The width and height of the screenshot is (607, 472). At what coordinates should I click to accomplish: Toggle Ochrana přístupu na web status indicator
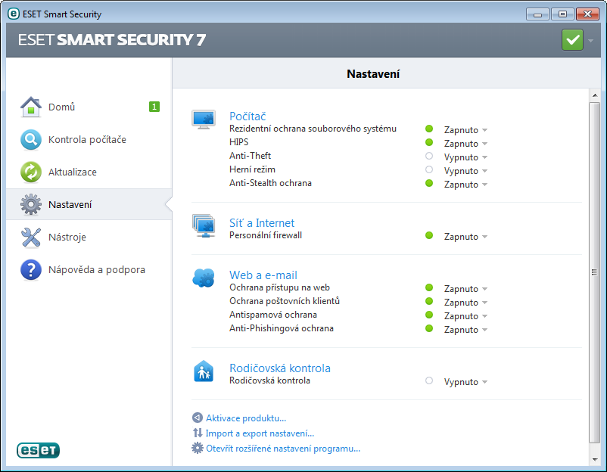[x=429, y=287]
